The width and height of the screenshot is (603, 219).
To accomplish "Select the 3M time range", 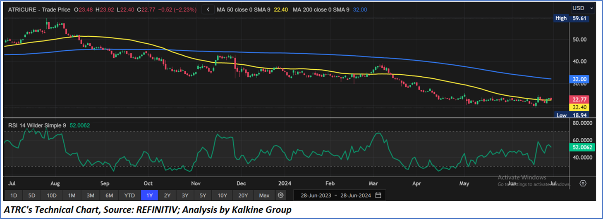I will [91, 195].
